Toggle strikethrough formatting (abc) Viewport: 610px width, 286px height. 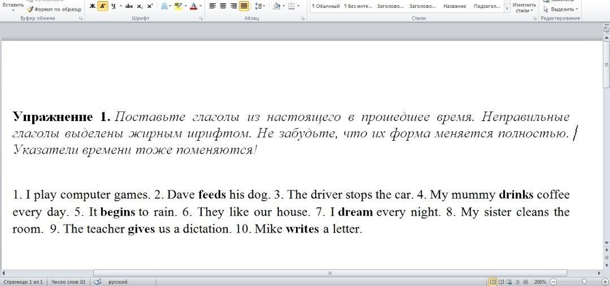pos(129,6)
